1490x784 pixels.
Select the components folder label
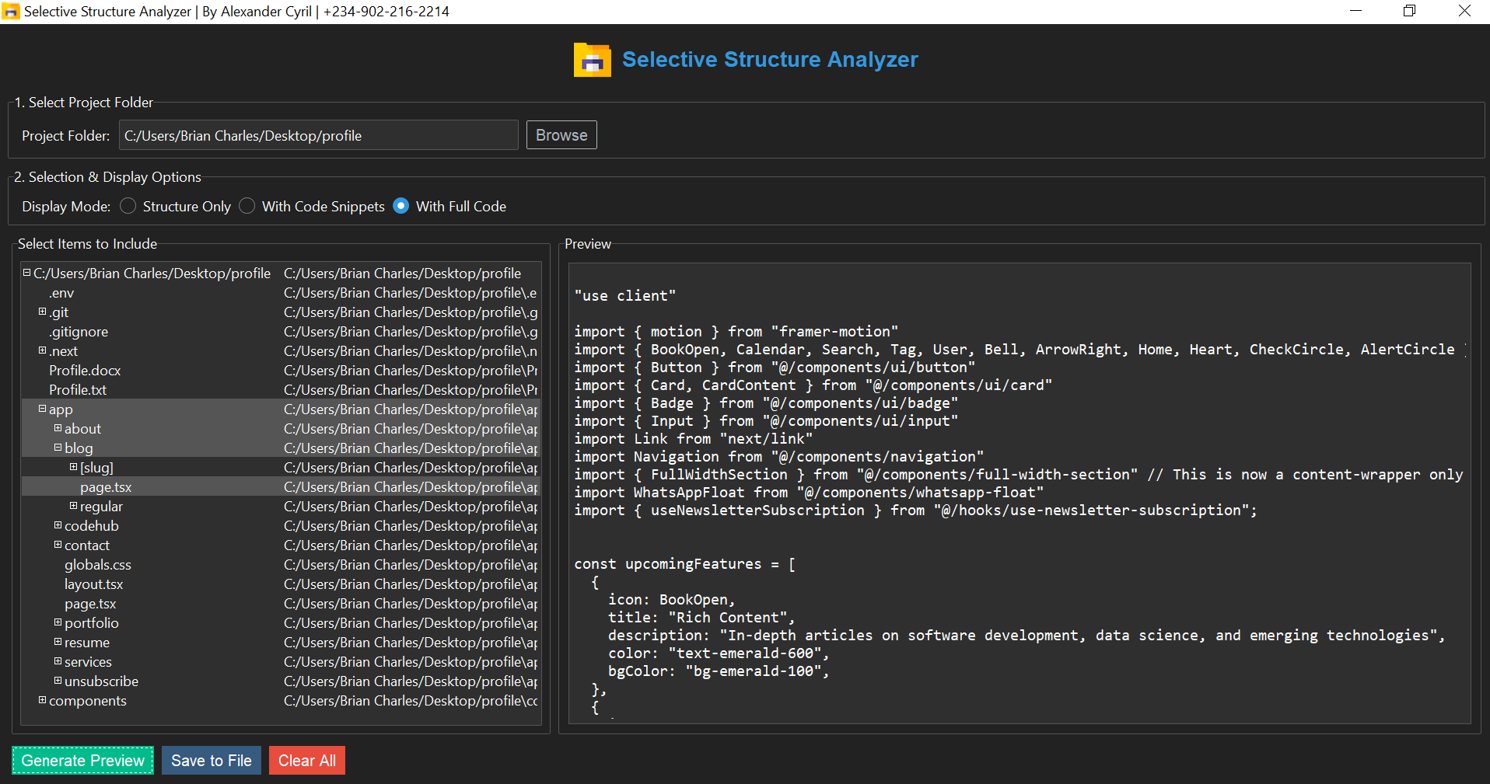point(88,701)
